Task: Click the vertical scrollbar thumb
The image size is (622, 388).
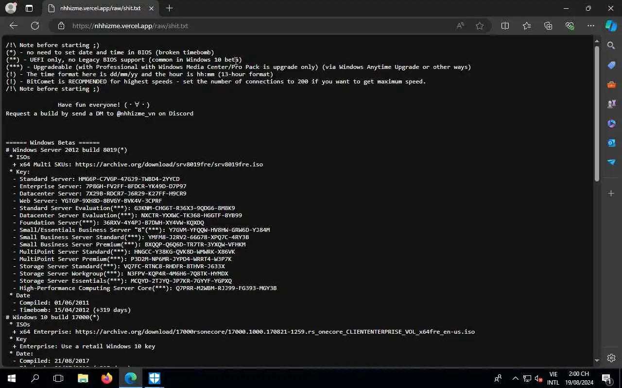Action: [597, 114]
